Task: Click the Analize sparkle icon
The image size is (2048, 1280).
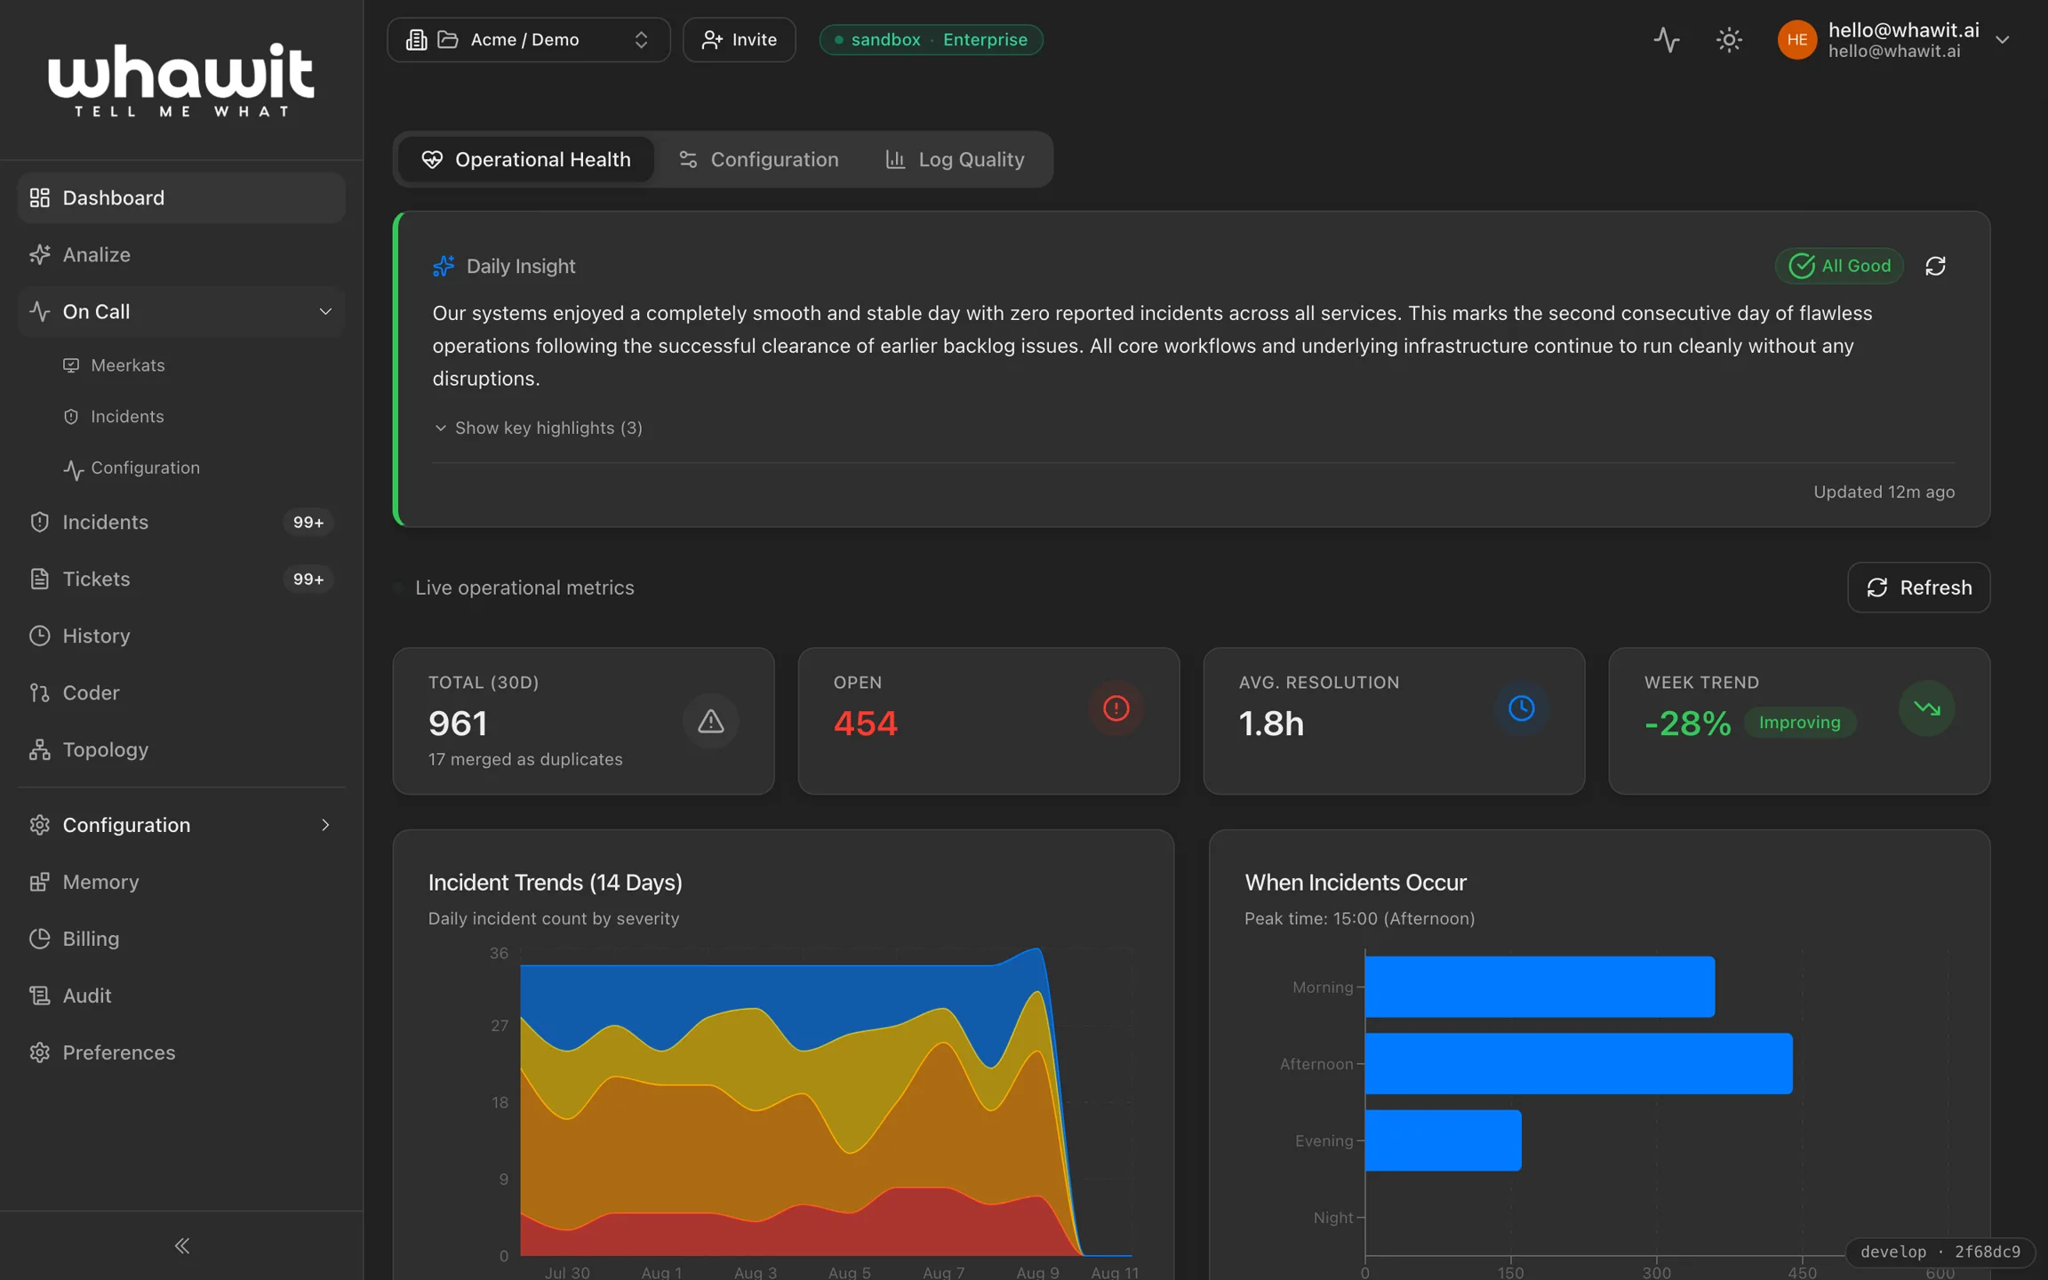Action: [39, 254]
